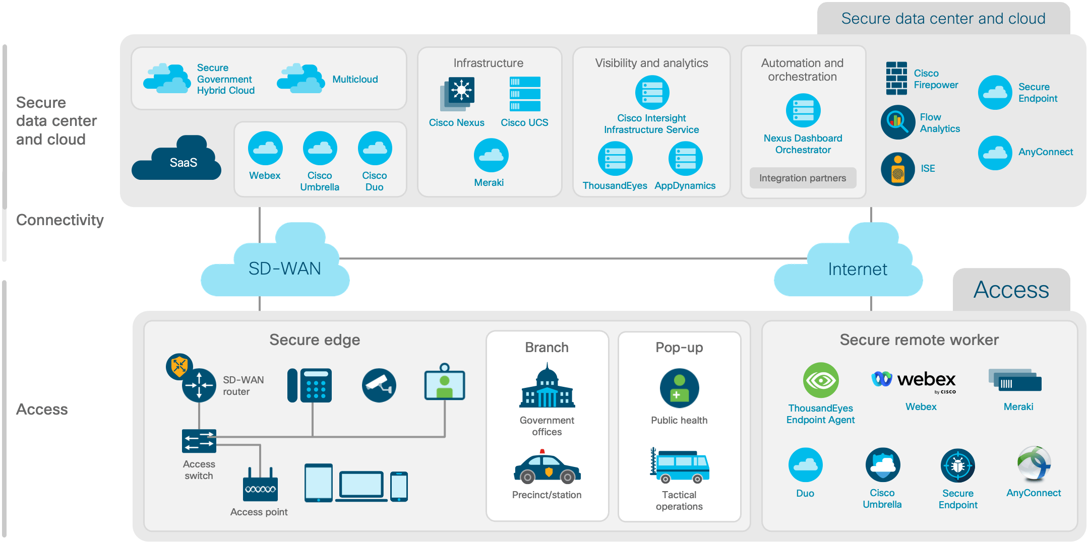This screenshot has width=1089, height=544.
Task: Select the Cisco UCS server icon
Action: tap(525, 94)
